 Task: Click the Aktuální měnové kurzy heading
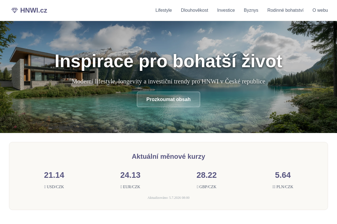point(168,157)
